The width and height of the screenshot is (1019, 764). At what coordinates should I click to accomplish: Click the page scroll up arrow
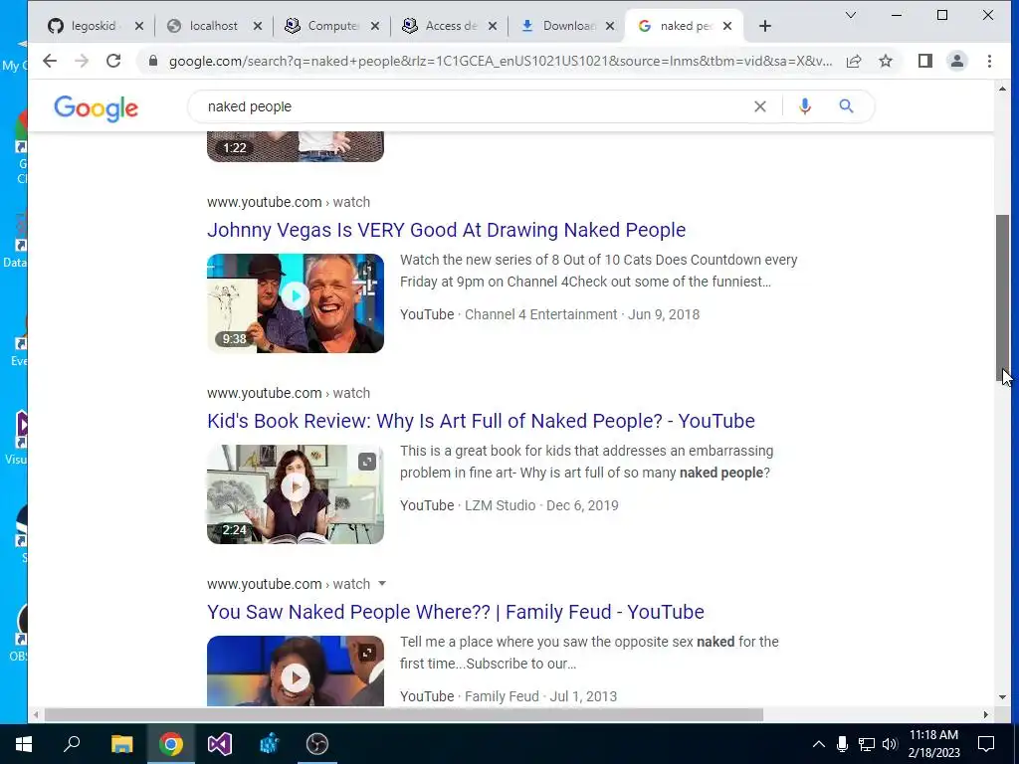pos(1002,88)
